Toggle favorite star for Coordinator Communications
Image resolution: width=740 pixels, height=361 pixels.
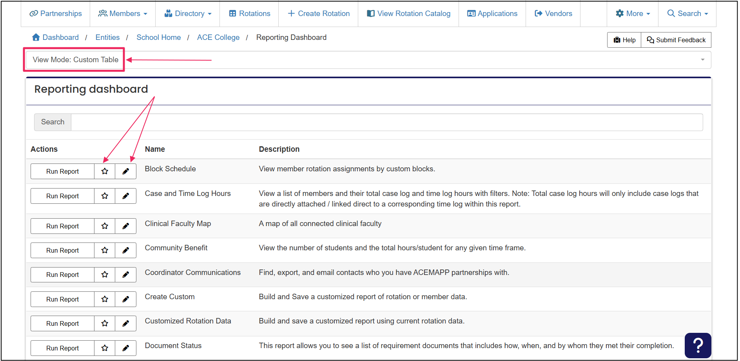pos(105,275)
